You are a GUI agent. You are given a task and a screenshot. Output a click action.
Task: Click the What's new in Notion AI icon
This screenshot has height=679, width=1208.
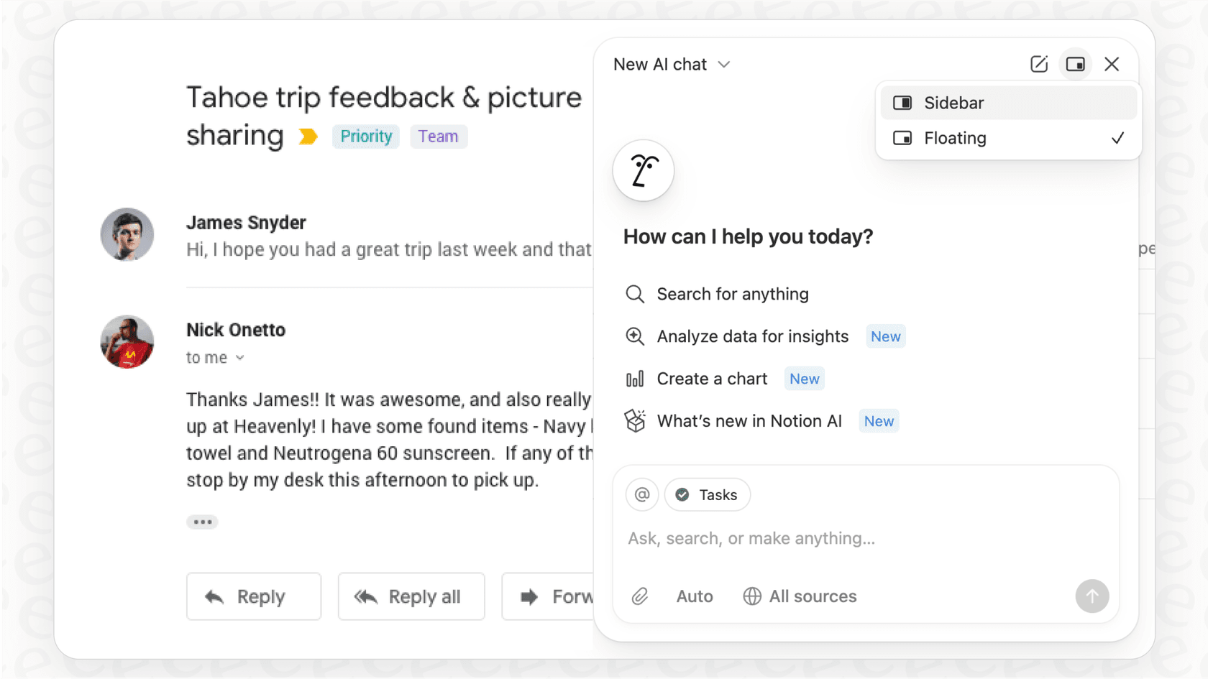[635, 421]
